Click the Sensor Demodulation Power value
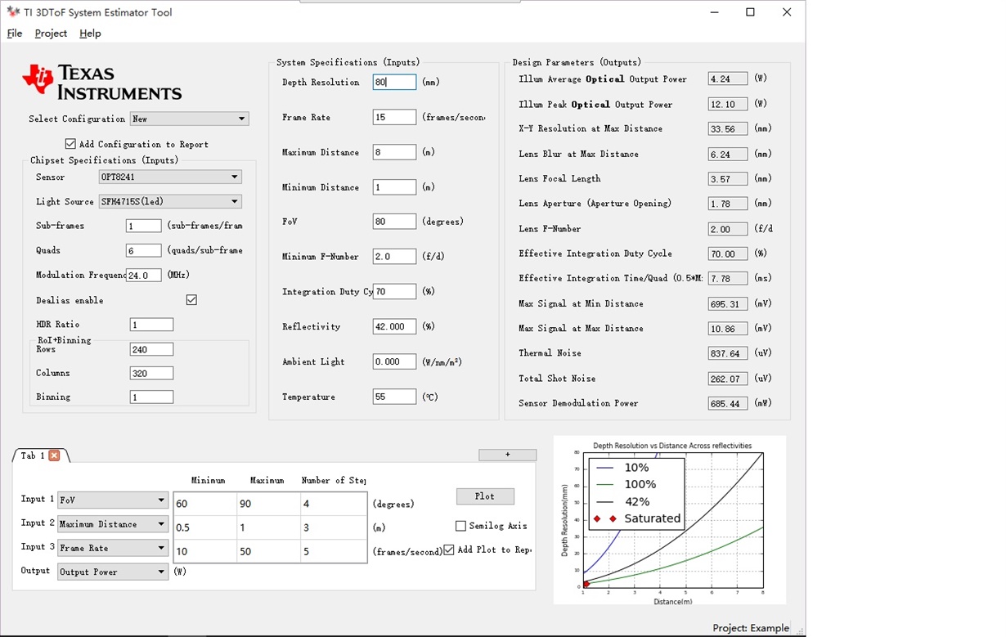 pyautogui.click(x=728, y=403)
